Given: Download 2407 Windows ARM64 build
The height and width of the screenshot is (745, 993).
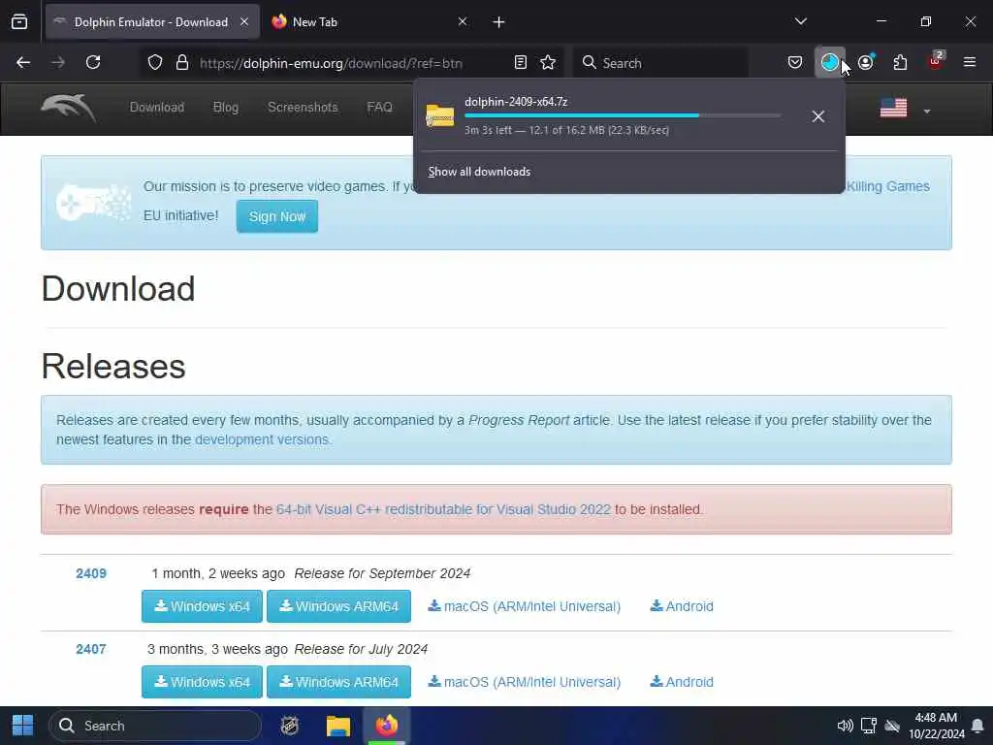Looking at the screenshot, I should click(338, 682).
